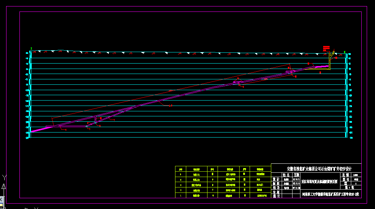Select the '院长' row label
Viewport: 375px width, 209px height.
pyautogui.click(x=276, y=196)
